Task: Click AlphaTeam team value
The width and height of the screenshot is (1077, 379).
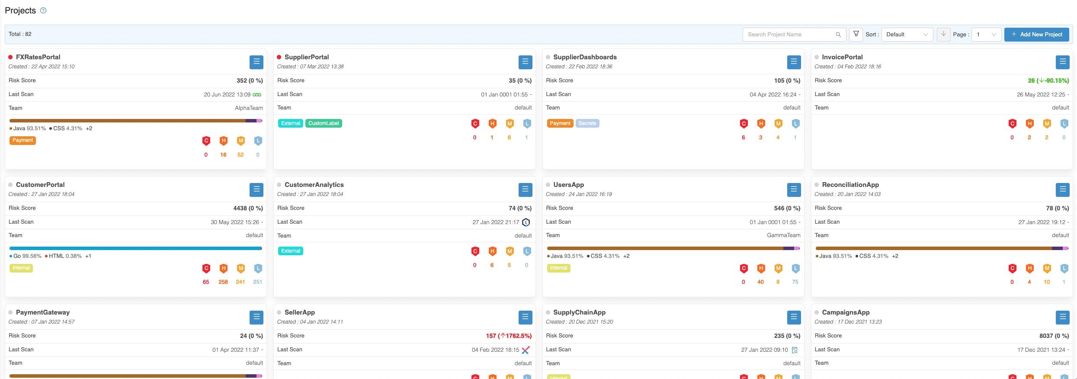Action: coord(249,108)
